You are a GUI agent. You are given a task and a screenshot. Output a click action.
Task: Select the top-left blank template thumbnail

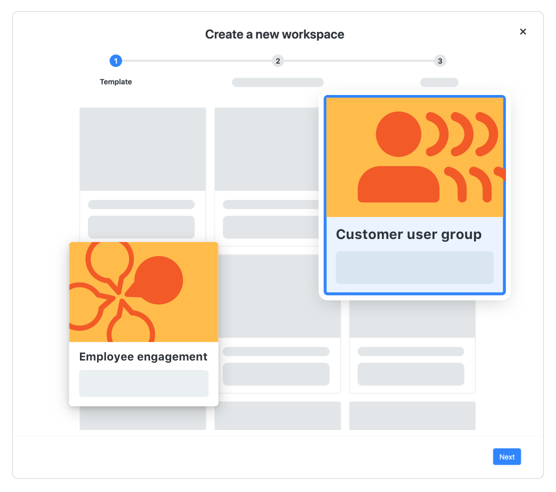tap(142, 149)
